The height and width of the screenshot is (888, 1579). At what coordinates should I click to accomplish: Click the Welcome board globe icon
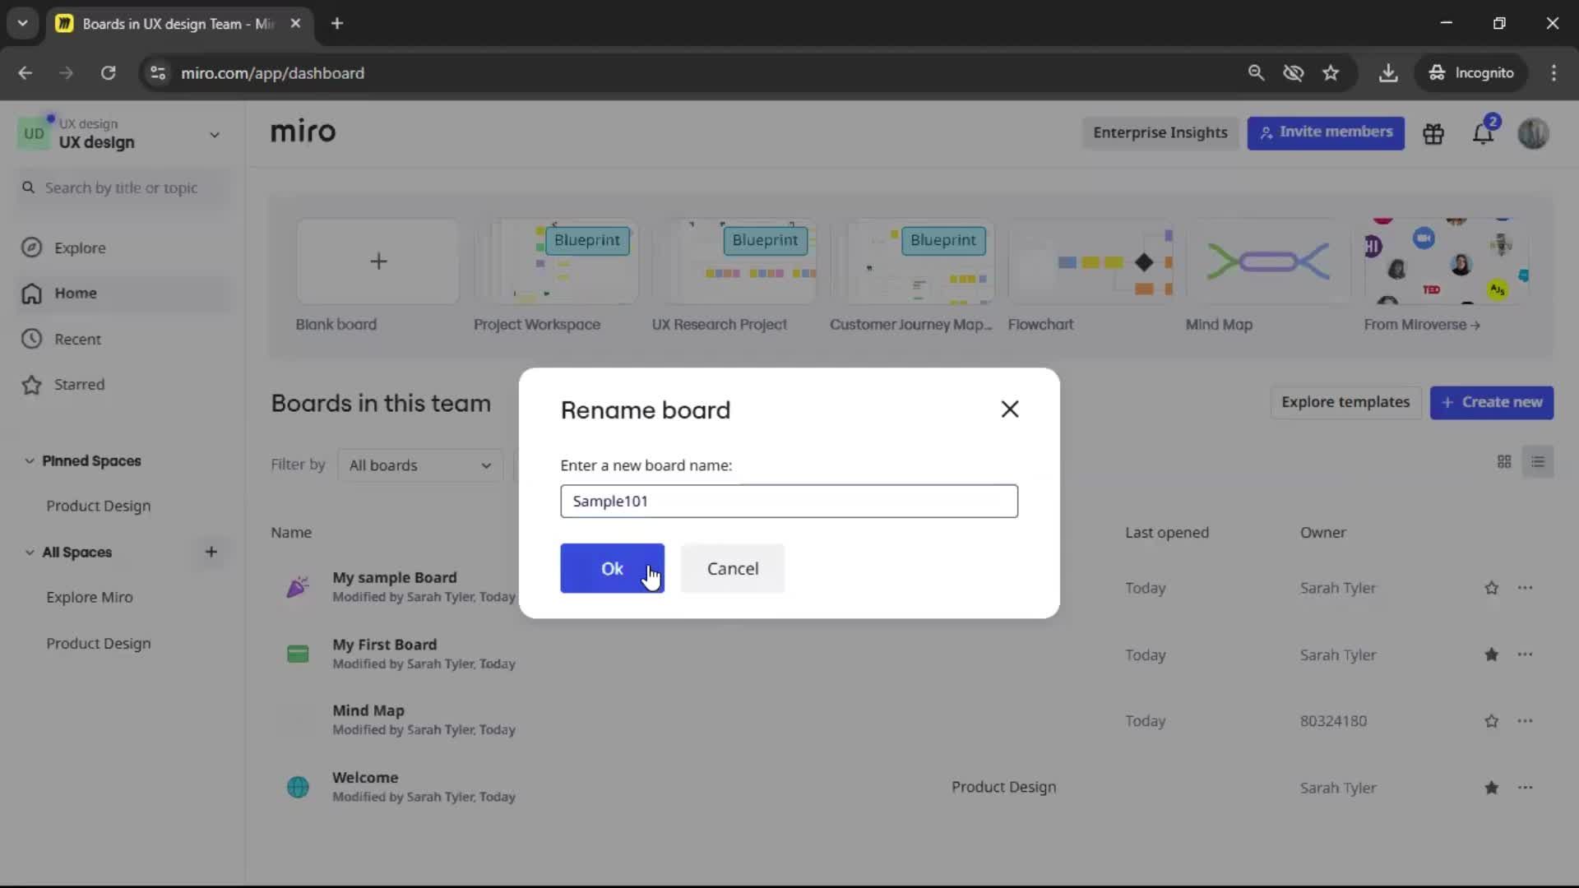click(x=298, y=787)
